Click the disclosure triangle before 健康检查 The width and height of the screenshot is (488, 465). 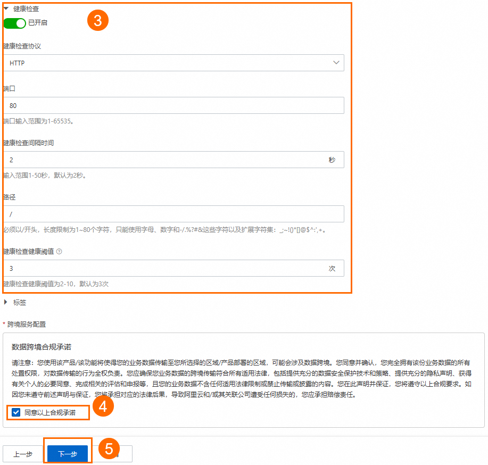[6, 9]
